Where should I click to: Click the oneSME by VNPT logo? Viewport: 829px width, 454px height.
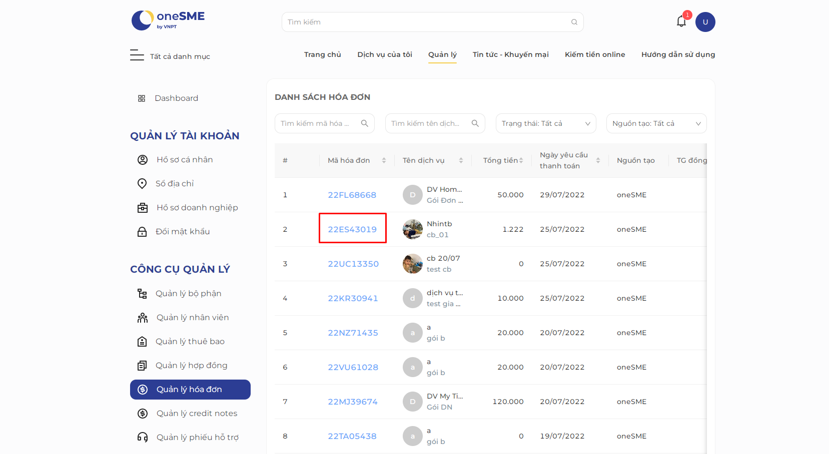(x=168, y=20)
